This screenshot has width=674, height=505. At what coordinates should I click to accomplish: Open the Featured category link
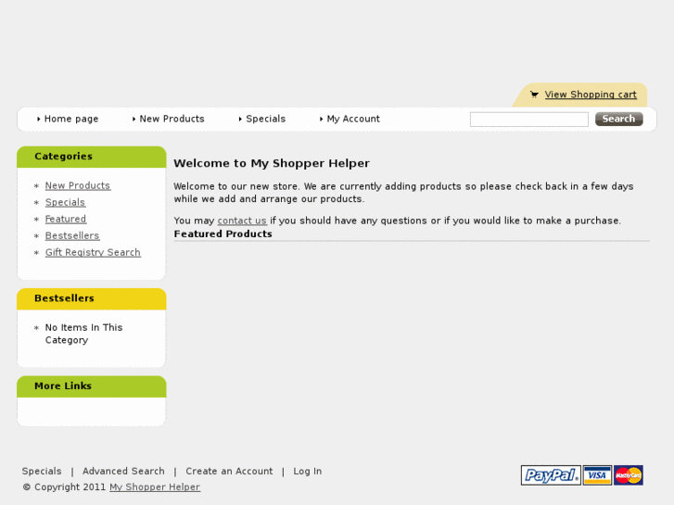tap(66, 220)
